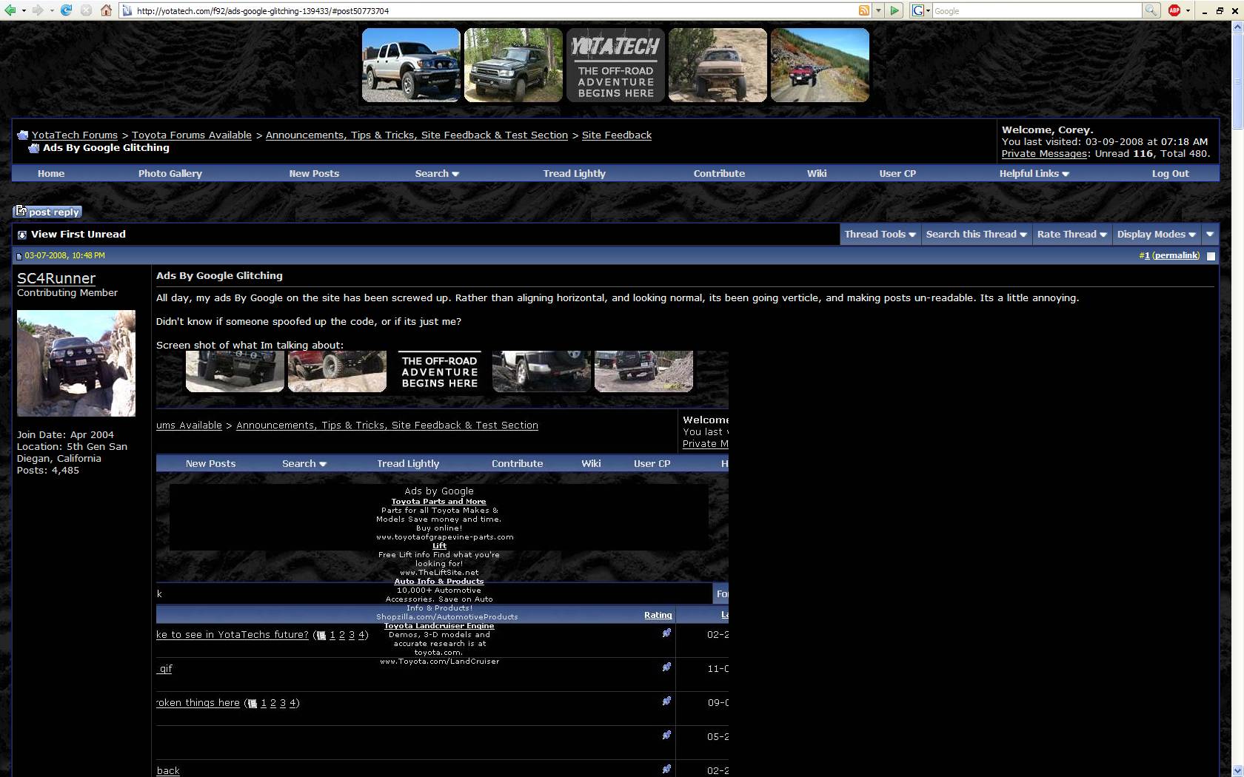Image resolution: width=1244 pixels, height=777 pixels.
Task: Click the stop loading icon
Action: (86, 10)
